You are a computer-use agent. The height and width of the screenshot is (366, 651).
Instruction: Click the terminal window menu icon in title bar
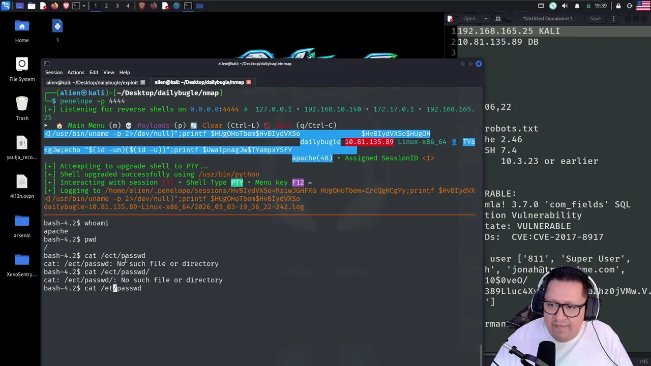point(47,64)
